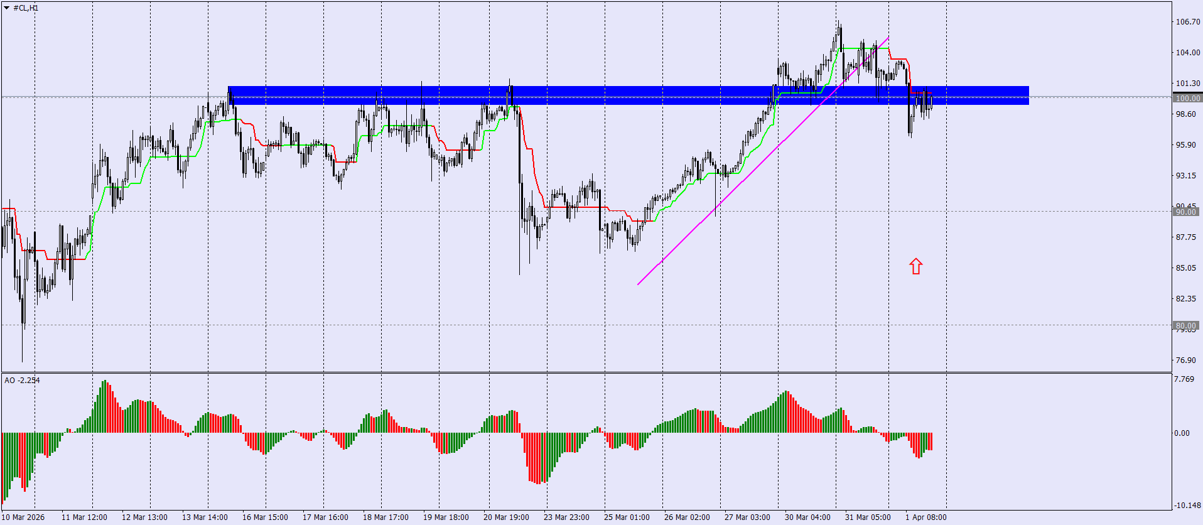
Task: Select the magenta ascending trendline
Action: point(763,161)
